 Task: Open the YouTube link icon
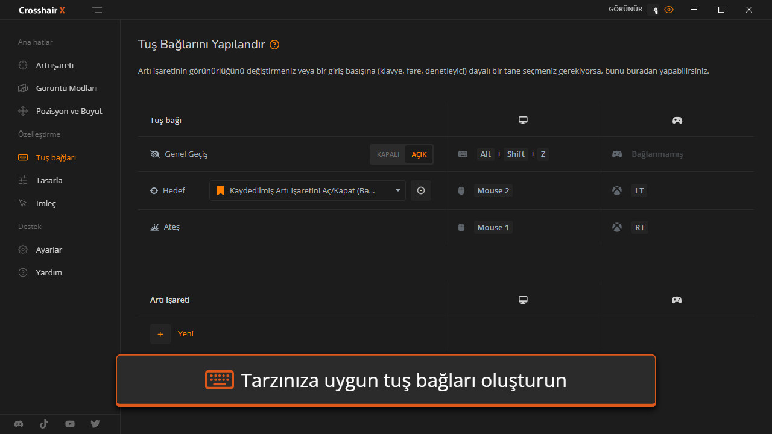(x=70, y=424)
